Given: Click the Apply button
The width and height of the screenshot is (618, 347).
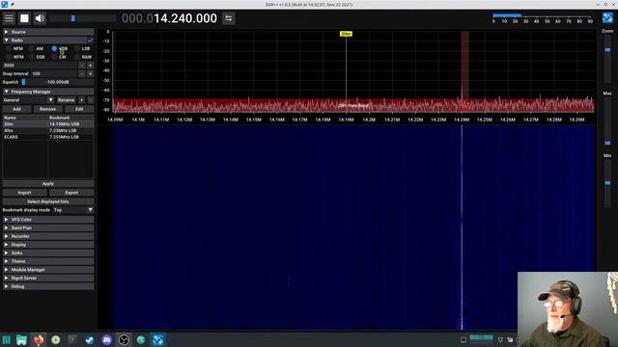Looking at the screenshot, I should pos(48,184).
